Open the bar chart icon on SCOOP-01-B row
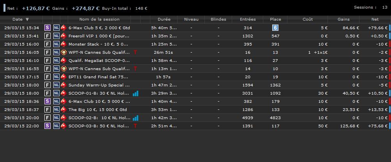 pyautogui.click(x=136, y=93)
